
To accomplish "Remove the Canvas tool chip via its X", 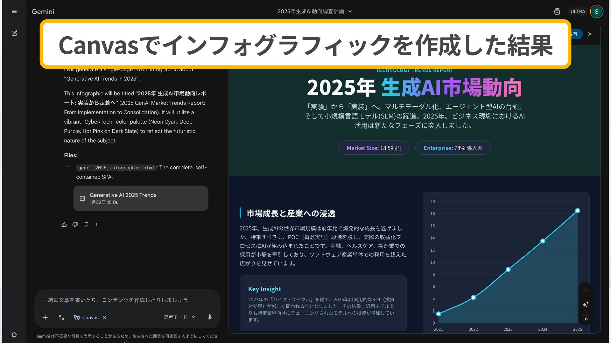I will pyautogui.click(x=104, y=317).
